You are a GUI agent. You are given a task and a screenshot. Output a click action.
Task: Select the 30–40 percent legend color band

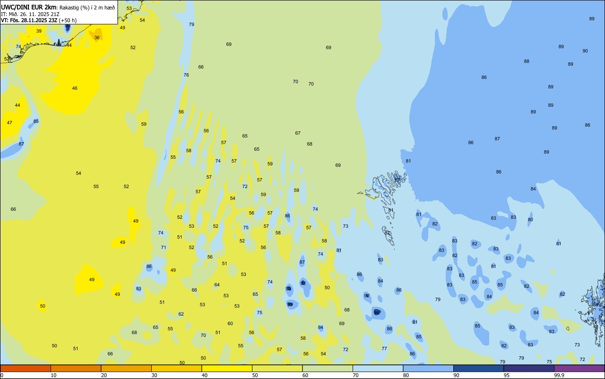coord(176,368)
